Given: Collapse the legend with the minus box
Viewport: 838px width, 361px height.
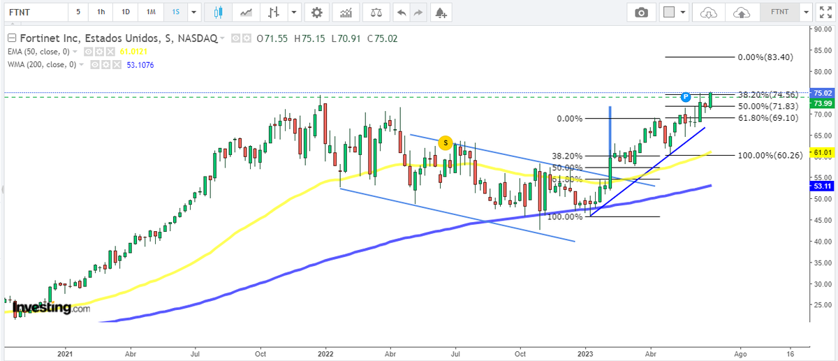Looking at the screenshot, I should click(x=10, y=38).
